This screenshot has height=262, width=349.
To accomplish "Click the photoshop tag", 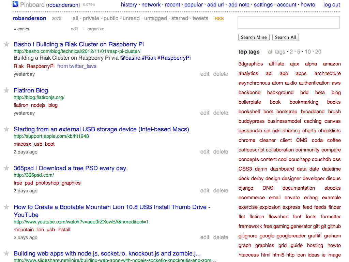I will [x=47, y=183].
